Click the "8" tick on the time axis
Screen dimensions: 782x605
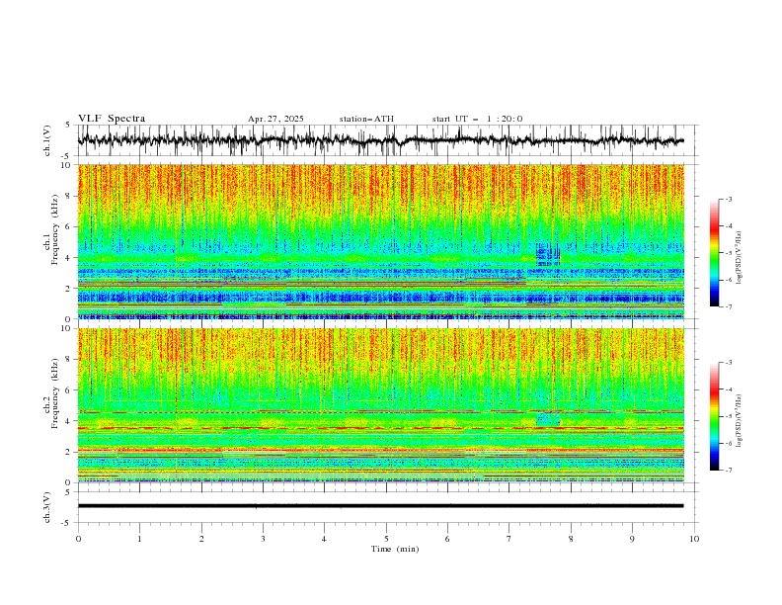(x=571, y=539)
